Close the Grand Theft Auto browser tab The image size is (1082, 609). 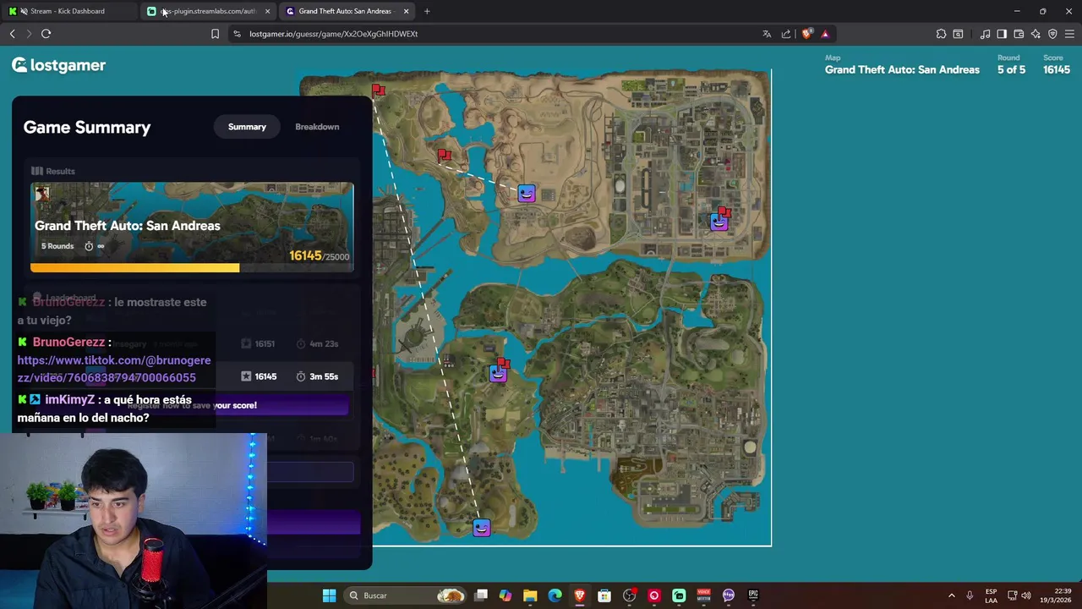[x=407, y=11]
